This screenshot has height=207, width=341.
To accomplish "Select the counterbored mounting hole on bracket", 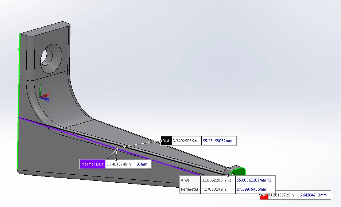I will pos(51,58).
